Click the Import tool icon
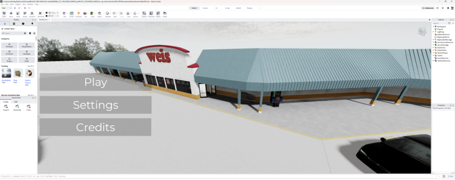Viewport: 455px width, 180px height. (x=100, y=13)
